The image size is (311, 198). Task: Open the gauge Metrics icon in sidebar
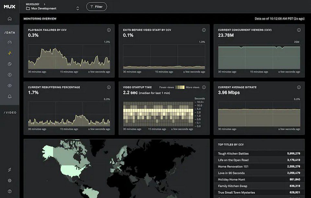(9, 42)
